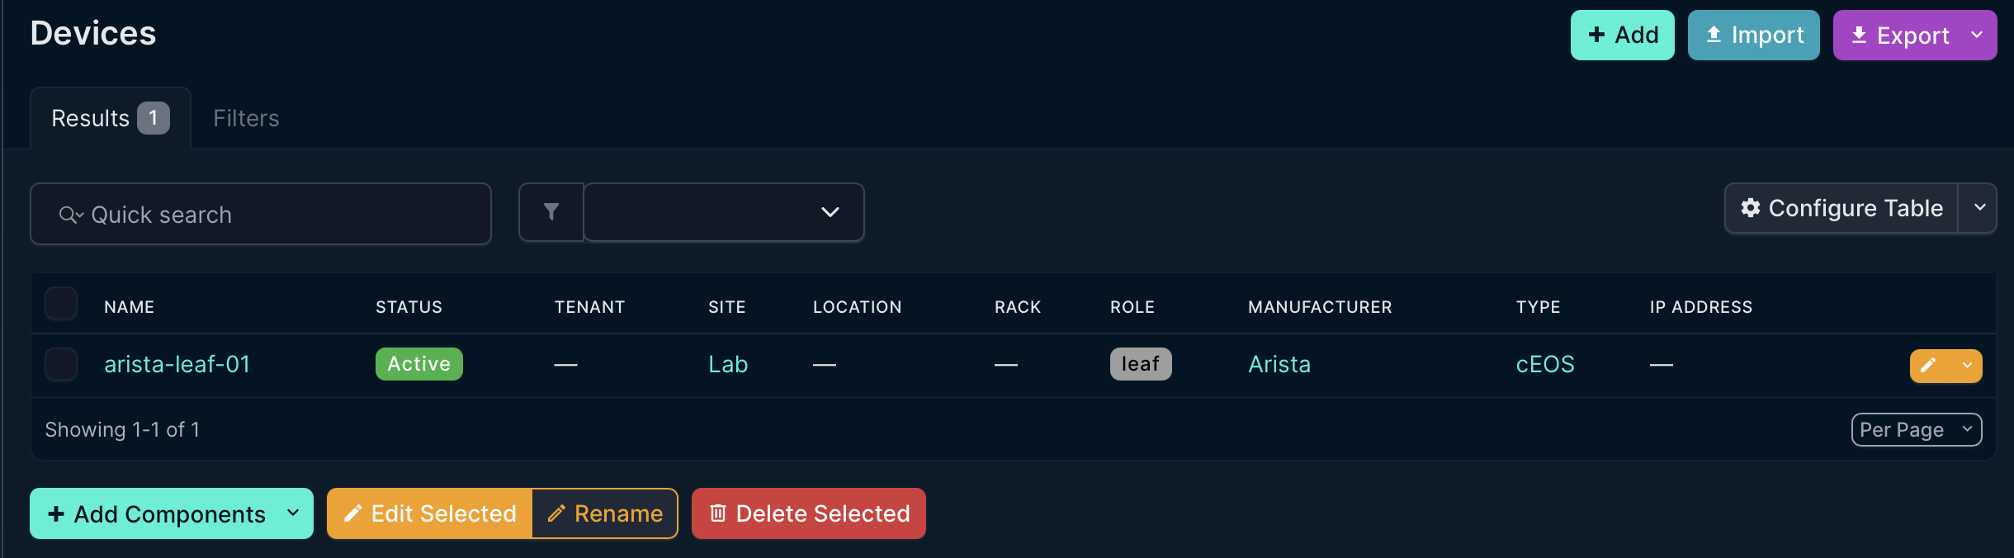Sort by the NAME column header
Screen dimensions: 2014x558
[130, 307]
